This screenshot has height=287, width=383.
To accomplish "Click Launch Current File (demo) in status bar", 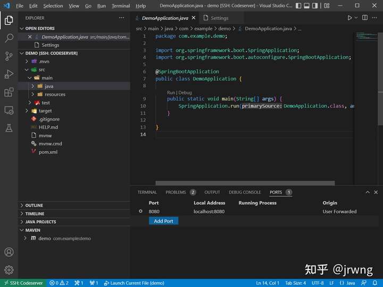I will (134, 283).
